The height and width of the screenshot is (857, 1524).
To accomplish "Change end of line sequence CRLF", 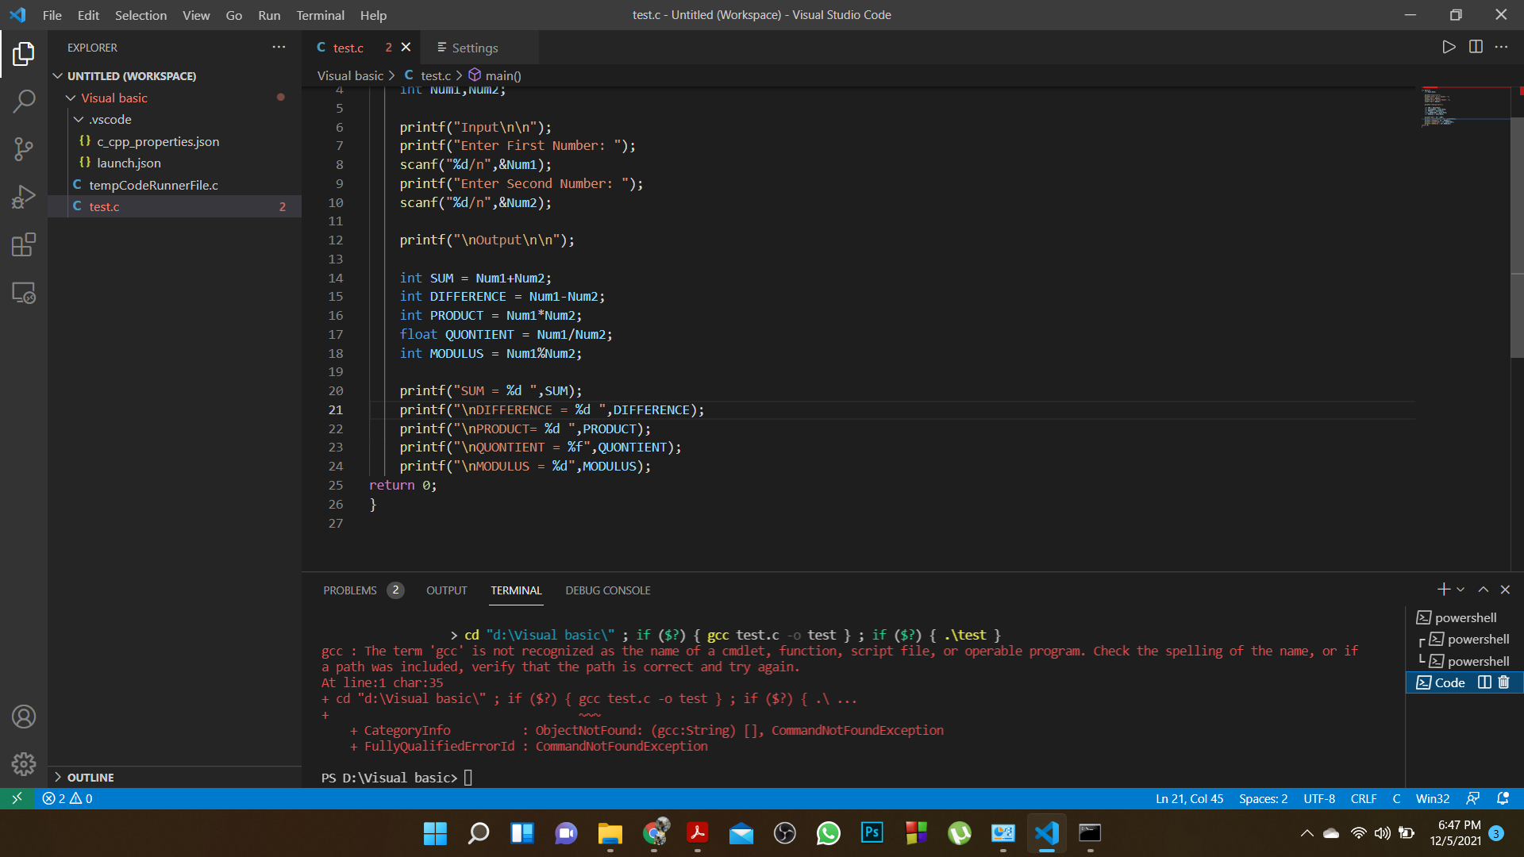I will [1364, 798].
